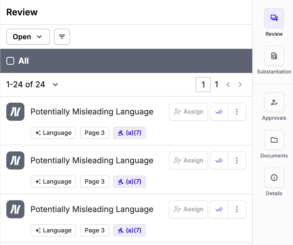293x245 pixels.
Task: Show the Details info panel
Action: tap(274, 178)
